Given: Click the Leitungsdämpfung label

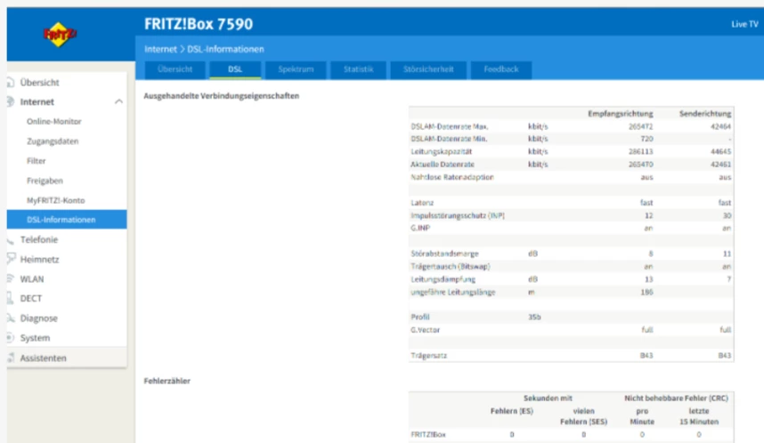Looking at the screenshot, I should coord(443,279).
